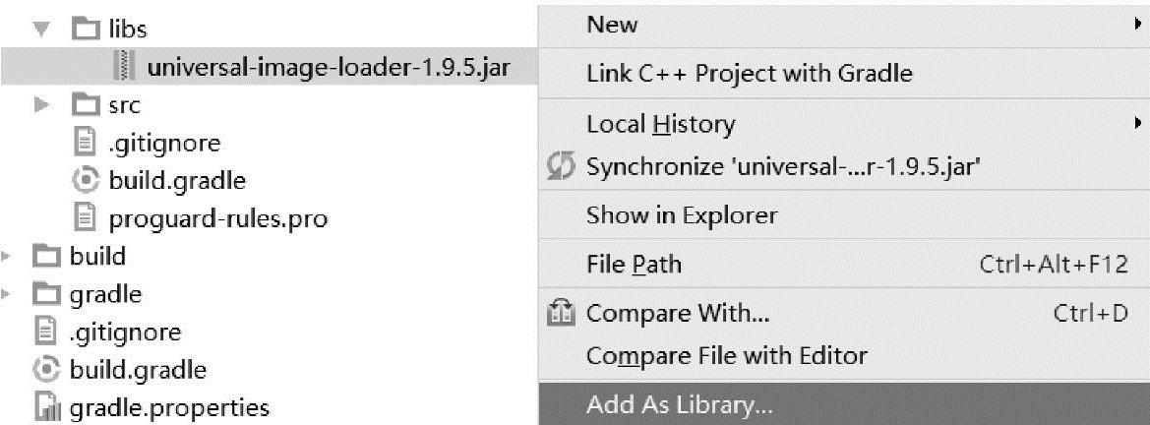Choose Add As Library menu option
The image size is (1150, 425).
pyautogui.click(x=679, y=405)
